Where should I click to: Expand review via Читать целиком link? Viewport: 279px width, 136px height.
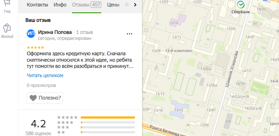(45, 75)
